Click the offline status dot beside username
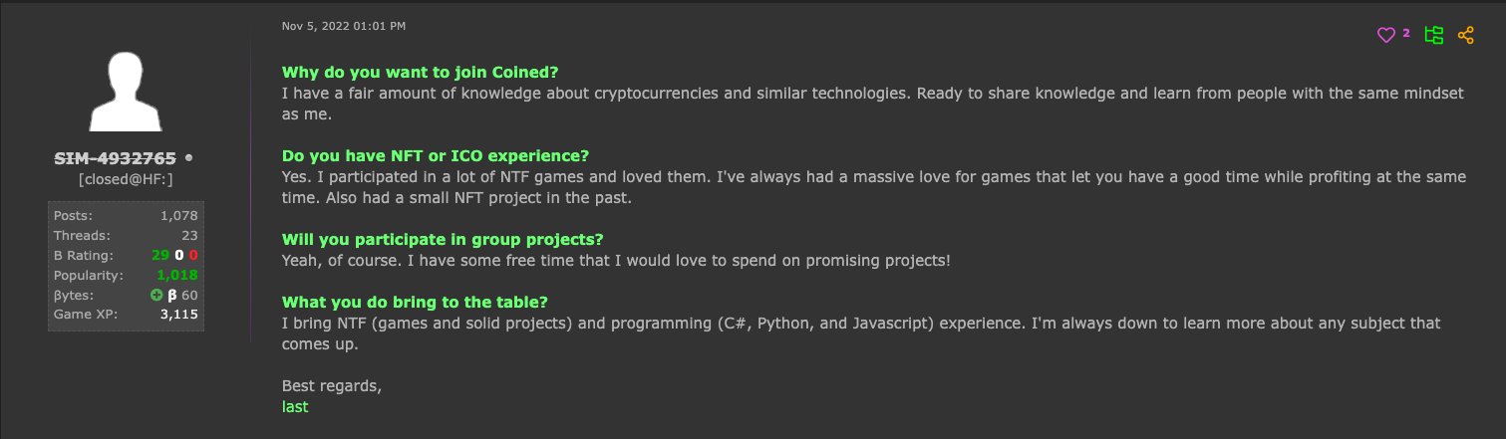This screenshot has width=1506, height=439. click(x=189, y=157)
